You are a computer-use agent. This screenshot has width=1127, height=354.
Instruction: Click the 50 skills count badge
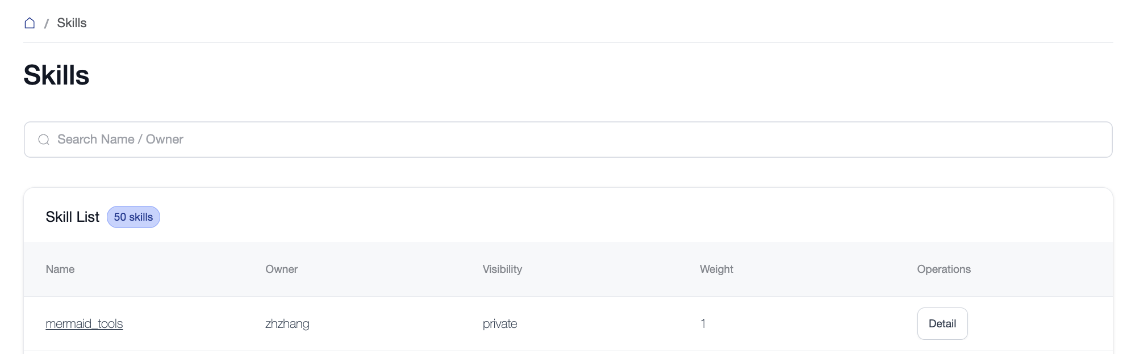tap(133, 217)
